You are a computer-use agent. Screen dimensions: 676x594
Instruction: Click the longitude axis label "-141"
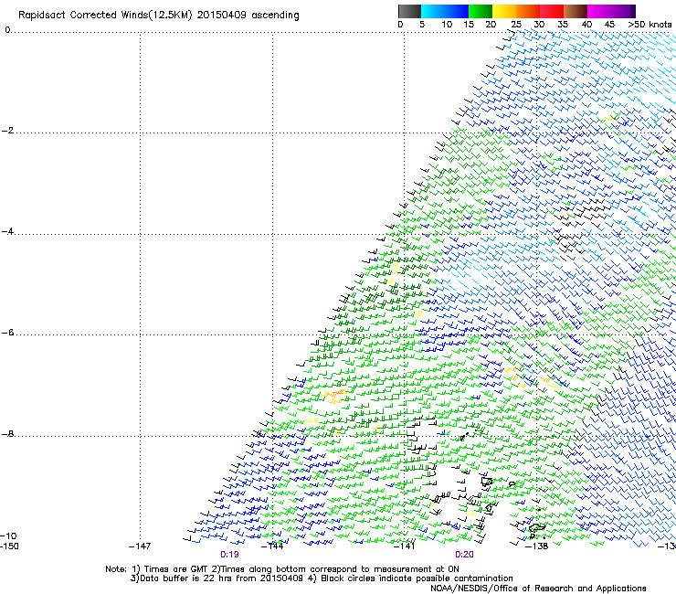click(404, 546)
